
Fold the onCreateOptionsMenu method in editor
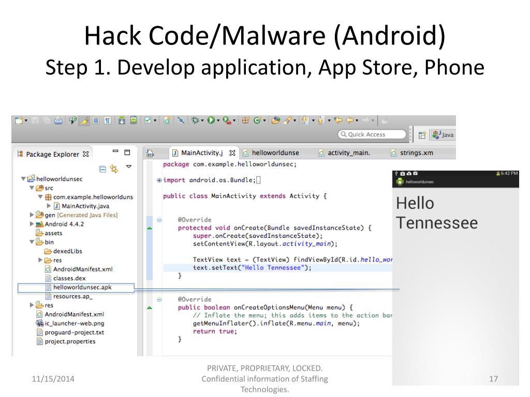(159, 299)
